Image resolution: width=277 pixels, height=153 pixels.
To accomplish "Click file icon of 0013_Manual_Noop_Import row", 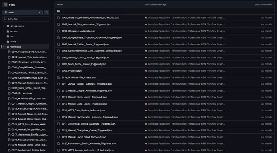I will tap(59, 97).
